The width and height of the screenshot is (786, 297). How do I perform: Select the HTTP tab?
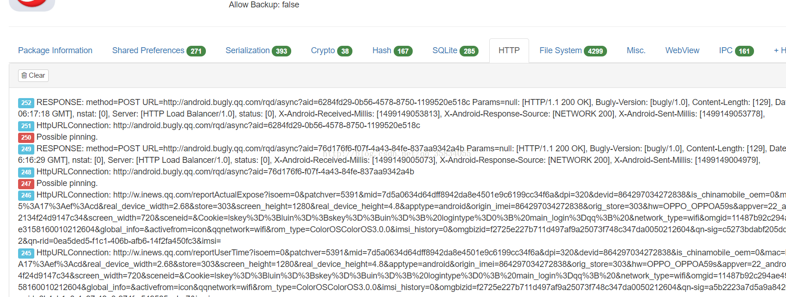pos(509,50)
